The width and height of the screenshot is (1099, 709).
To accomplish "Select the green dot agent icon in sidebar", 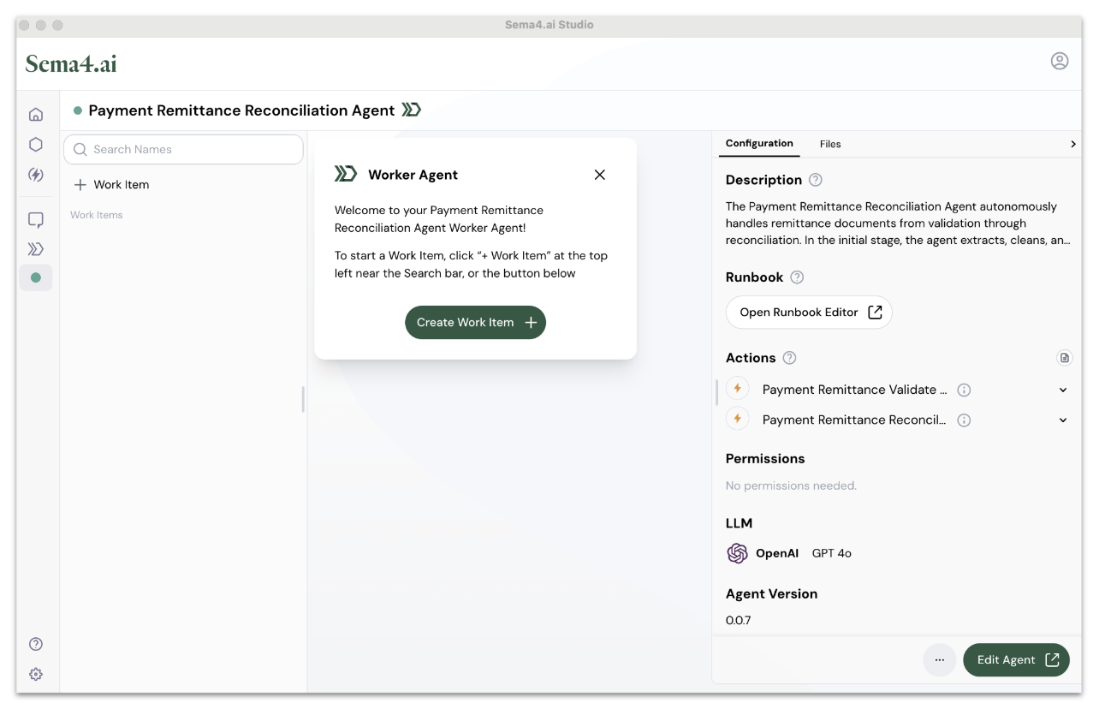I will (36, 277).
